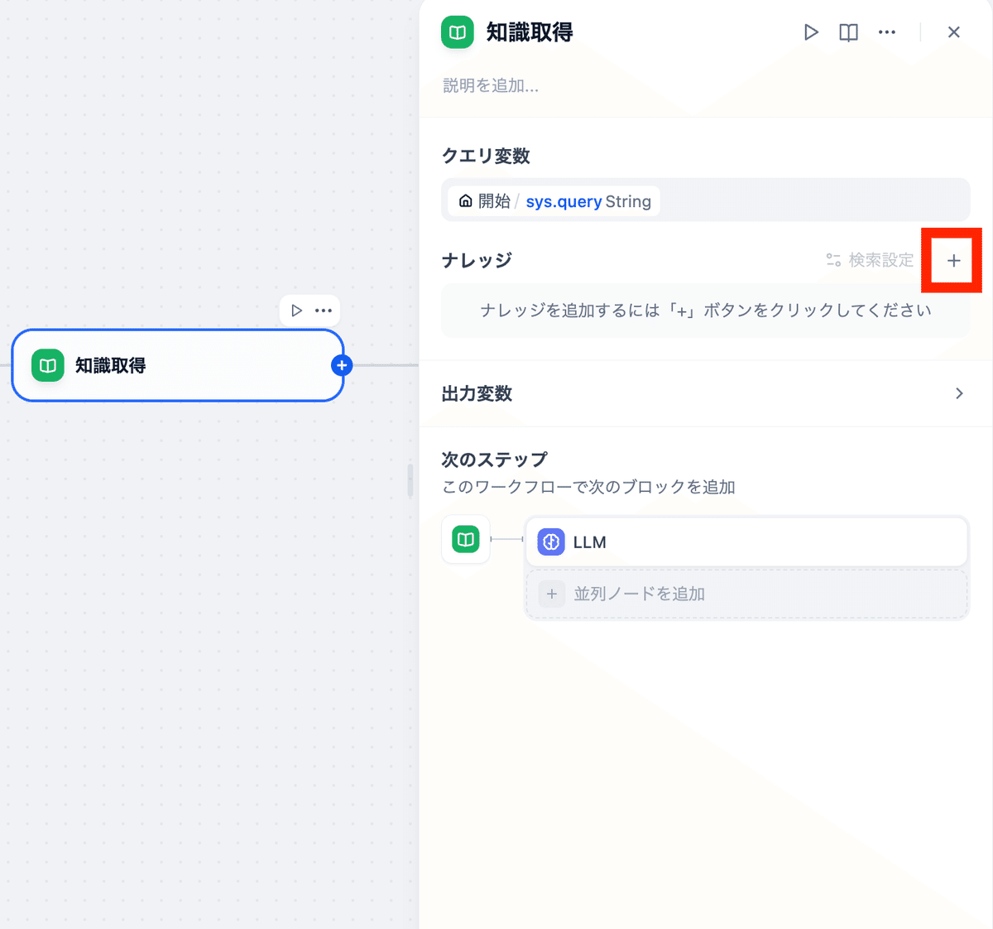Viewport: 993px width, 929px height.
Task: Expand the 出力変数 section
Action: 705,393
